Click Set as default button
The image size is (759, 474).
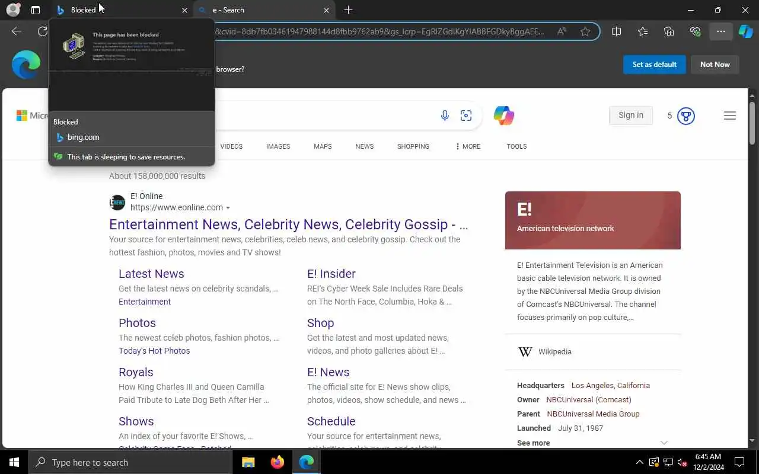tap(655, 65)
